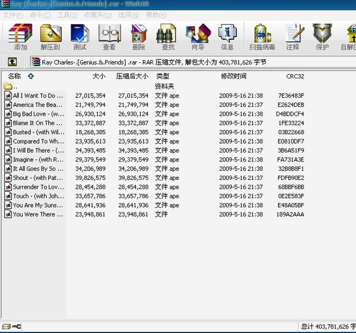356x333 pixels.
Task: Click the file icon of Busted
Action: click(x=8, y=132)
